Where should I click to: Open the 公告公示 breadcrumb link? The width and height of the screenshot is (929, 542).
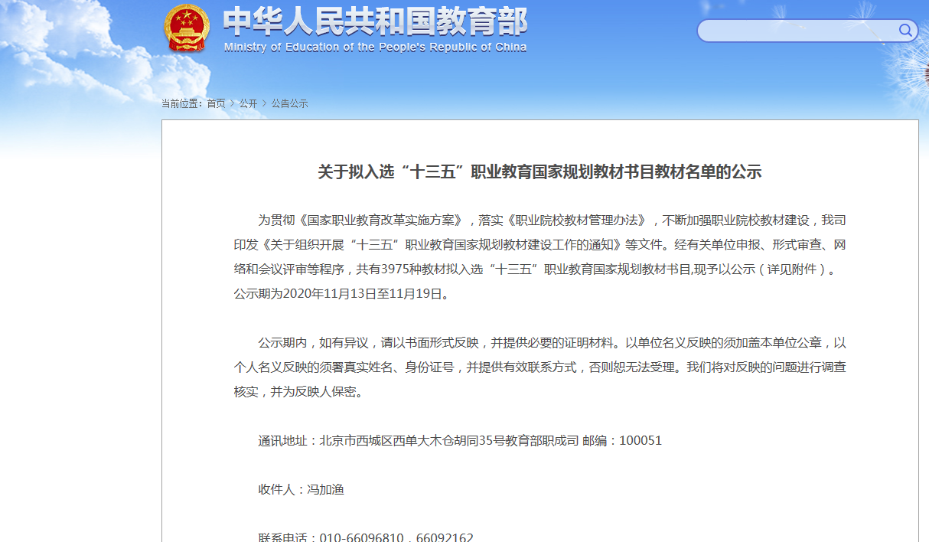click(x=289, y=103)
